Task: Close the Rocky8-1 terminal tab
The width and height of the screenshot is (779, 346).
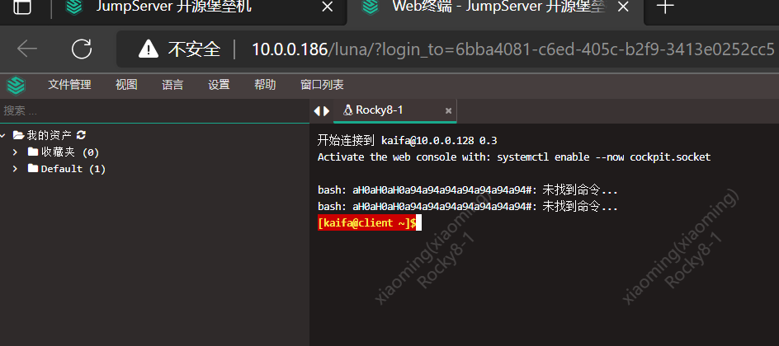Action: [x=448, y=111]
